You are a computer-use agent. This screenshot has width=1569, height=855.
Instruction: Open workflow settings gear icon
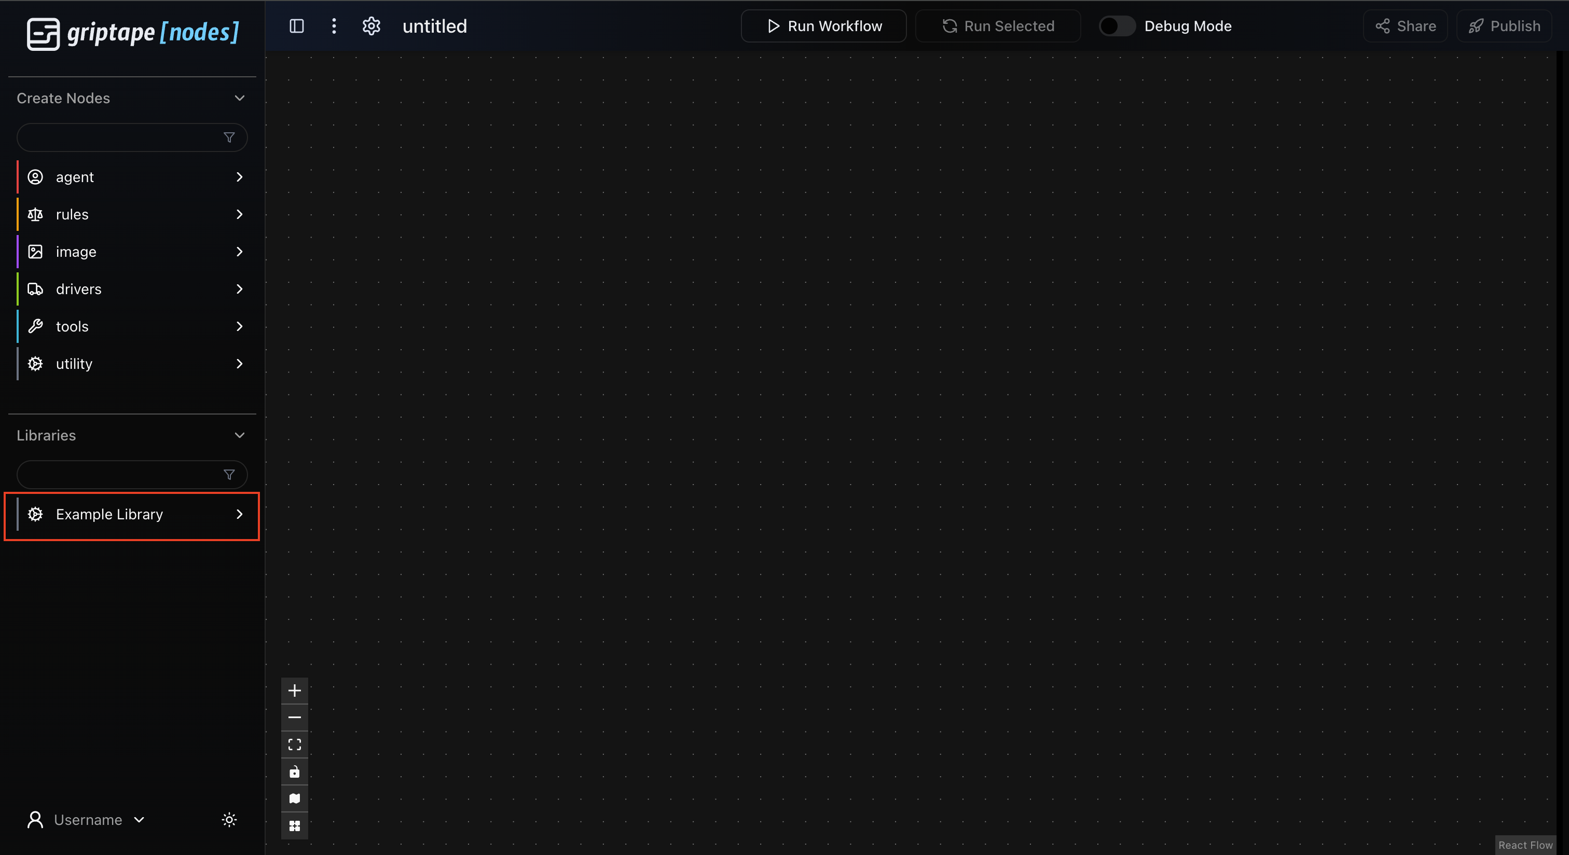click(371, 26)
